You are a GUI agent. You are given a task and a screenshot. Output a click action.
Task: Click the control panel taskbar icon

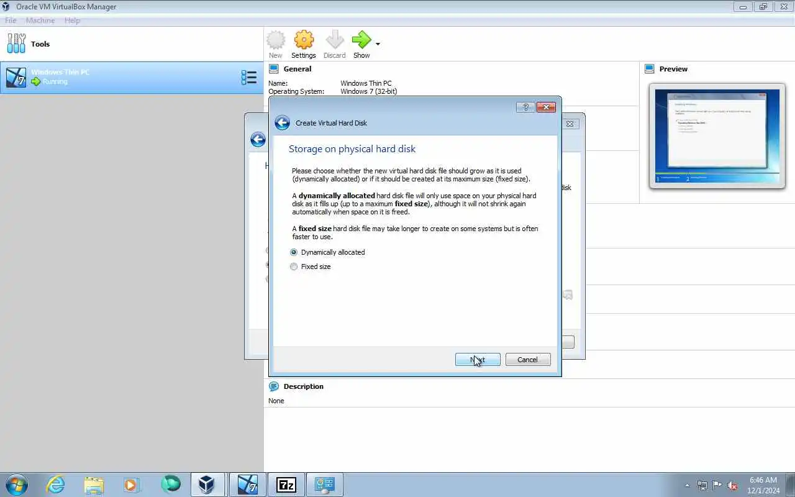click(x=325, y=485)
